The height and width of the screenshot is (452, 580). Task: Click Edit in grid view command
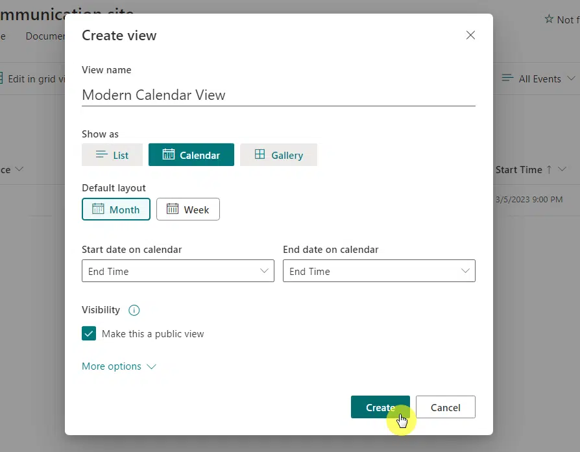pyautogui.click(x=32, y=78)
